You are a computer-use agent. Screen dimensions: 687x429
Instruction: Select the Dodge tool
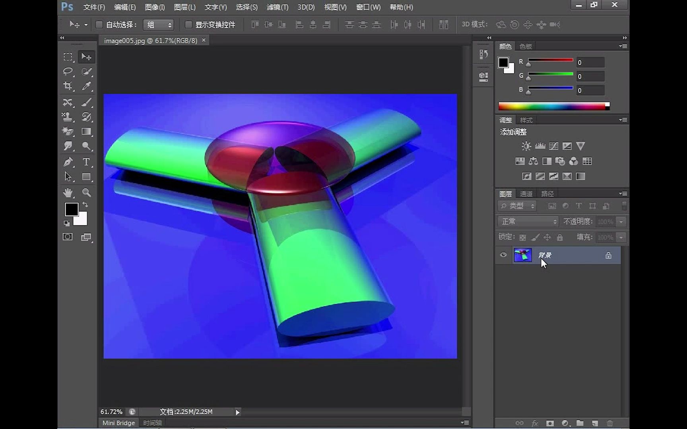86,146
